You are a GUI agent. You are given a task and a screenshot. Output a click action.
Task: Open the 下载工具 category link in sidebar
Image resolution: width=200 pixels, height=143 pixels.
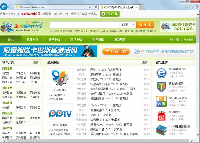tap(21, 73)
